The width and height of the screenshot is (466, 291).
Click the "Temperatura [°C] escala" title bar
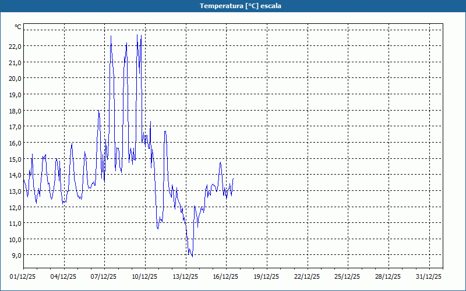(x=233, y=6)
